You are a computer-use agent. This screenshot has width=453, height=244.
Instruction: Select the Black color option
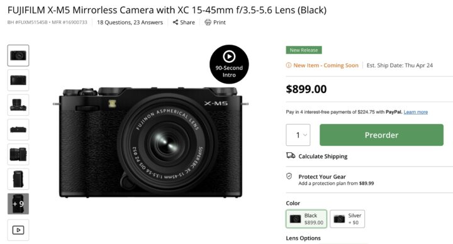point(306,219)
